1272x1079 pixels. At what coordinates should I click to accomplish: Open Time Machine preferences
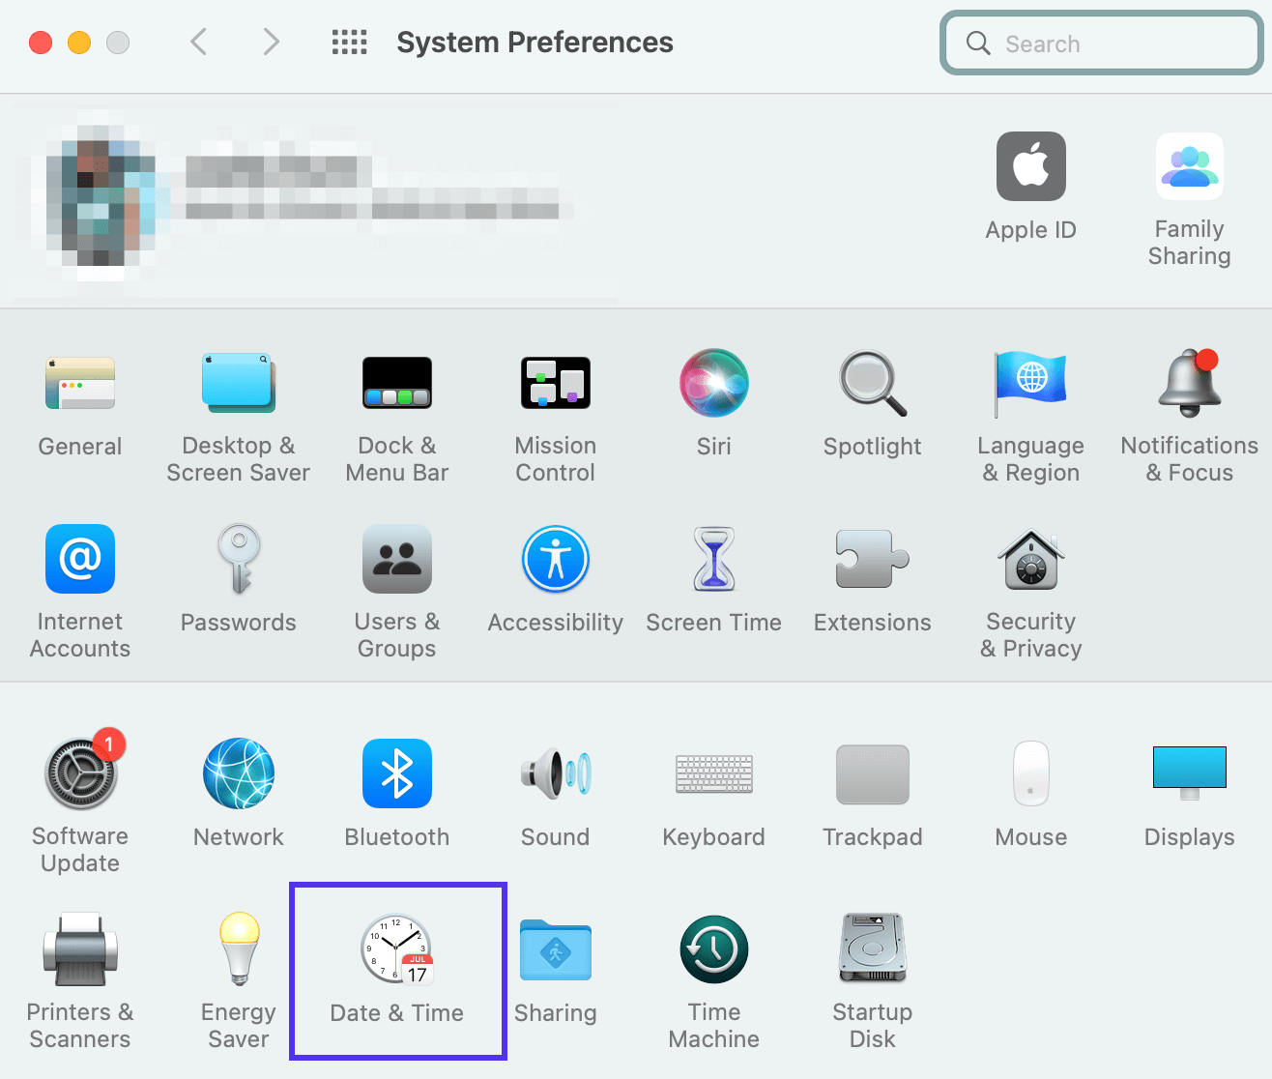pos(713,950)
